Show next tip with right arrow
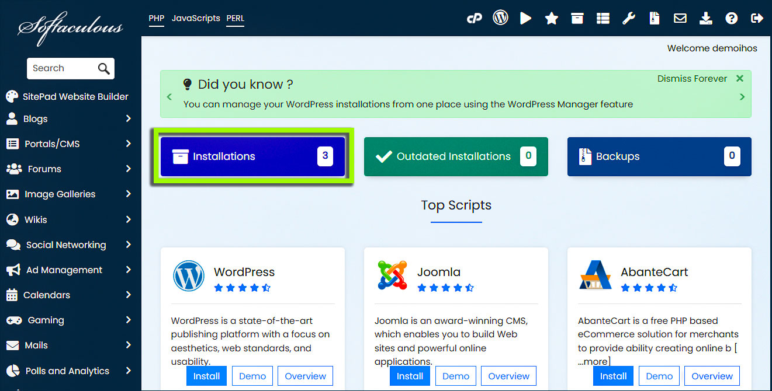 [x=742, y=97]
